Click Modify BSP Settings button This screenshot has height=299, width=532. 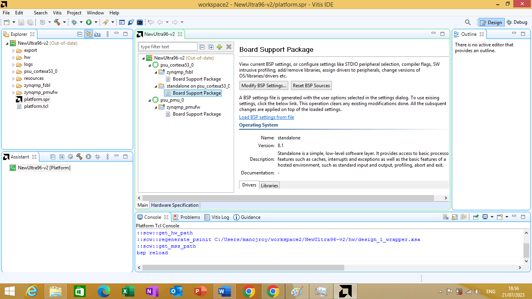(x=264, y=86)
